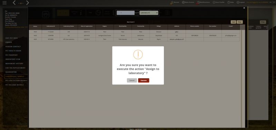This screenshot has width=276, height=130.
Task: Click registration date 2020-08-19 cell
Action: [x=87, y=39]
